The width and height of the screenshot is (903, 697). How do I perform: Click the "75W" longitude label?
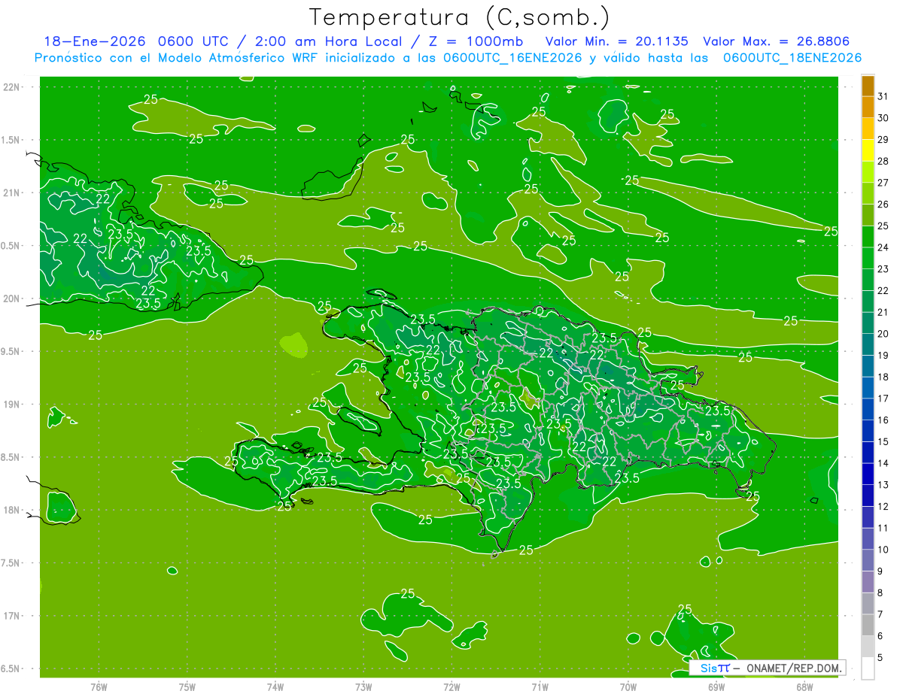pyautogui.click(x=187, y=686)
